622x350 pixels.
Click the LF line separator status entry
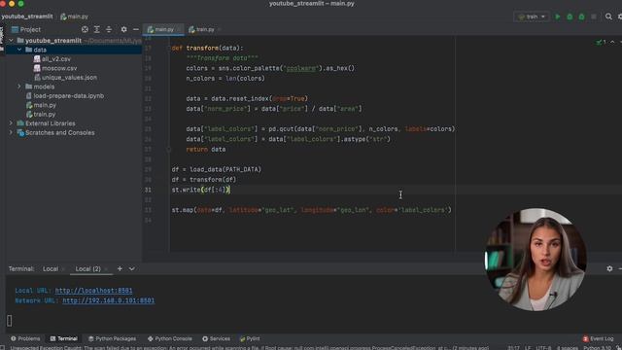(528, 348)
